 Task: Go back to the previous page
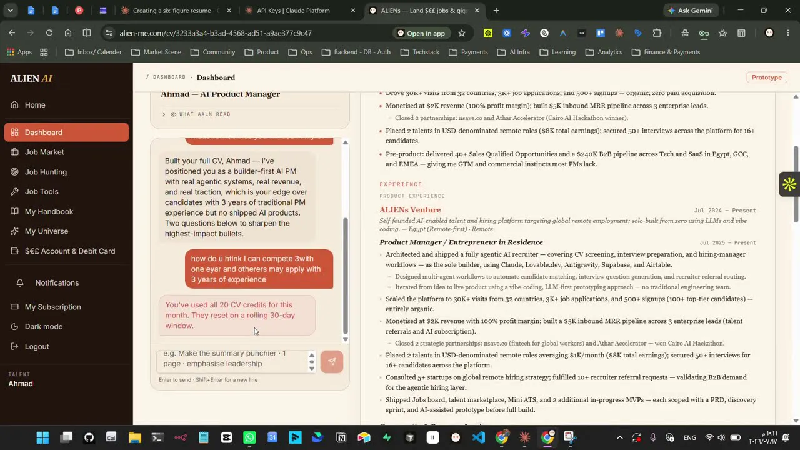point(12,33)
